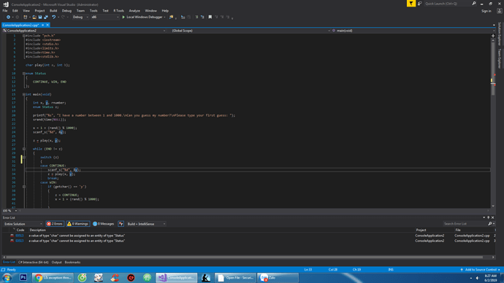The image size is (504, 283).
Task: Collapse the int main(void) code block
Action: point(24,94)
